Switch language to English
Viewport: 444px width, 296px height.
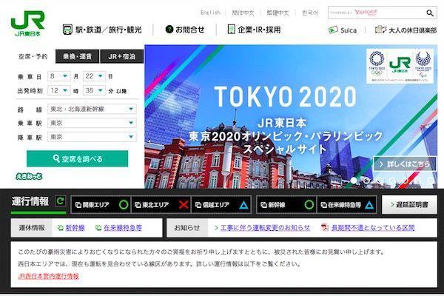click(x=210, y=13)
